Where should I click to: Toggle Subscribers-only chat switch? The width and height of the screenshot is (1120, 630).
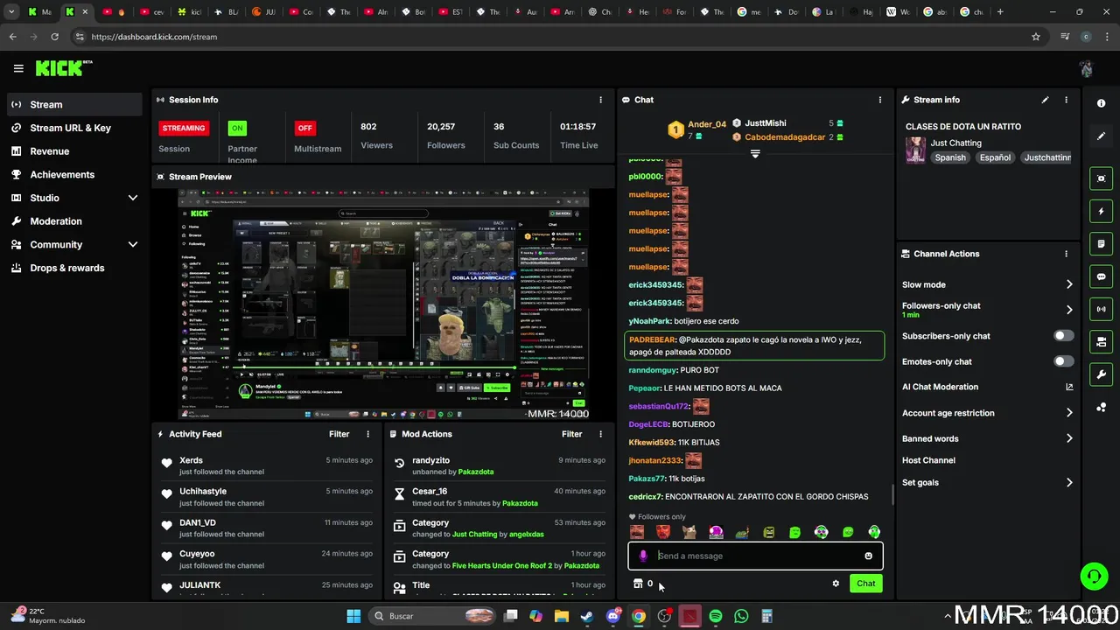tap(1063, 336)
